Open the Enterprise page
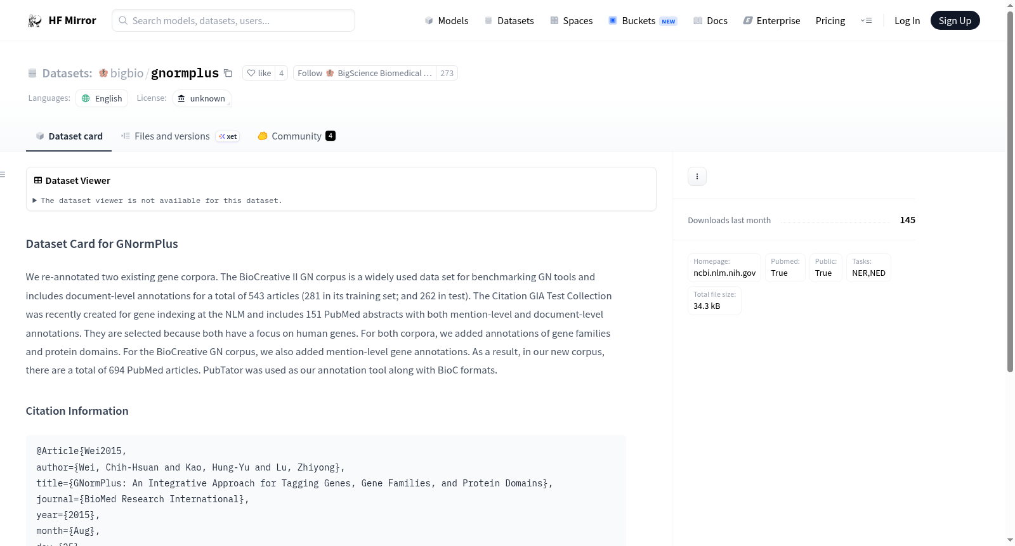The height and width of the screenshot is (546, 1015). [x=772, y=20]
